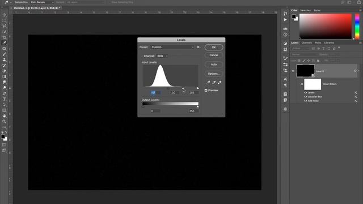Confirm Levels with OK button
Image resolution: width=363 pixels, height=204 pixels.
[214, 48]
